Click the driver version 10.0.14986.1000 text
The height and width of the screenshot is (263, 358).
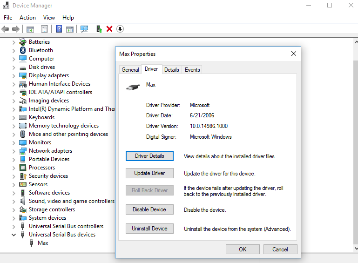(x=209, y=126)
